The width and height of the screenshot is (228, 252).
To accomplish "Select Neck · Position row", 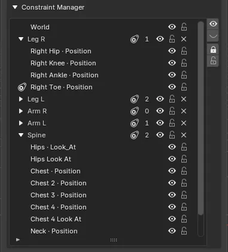I will pos(104,231).
